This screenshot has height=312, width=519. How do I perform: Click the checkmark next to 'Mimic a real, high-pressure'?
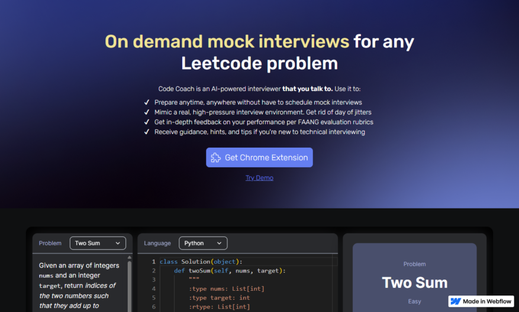(x=147, y=112)
